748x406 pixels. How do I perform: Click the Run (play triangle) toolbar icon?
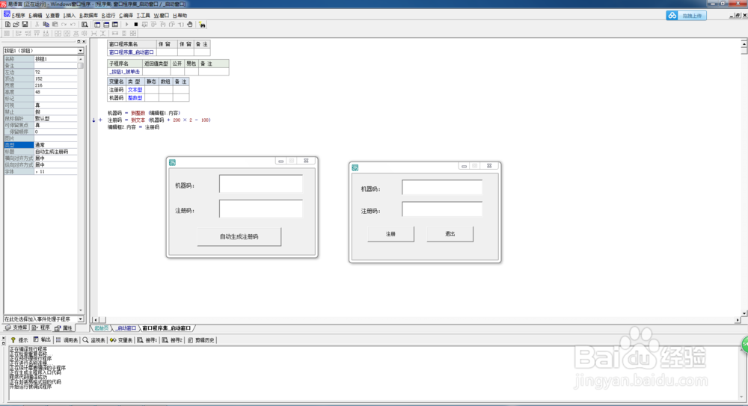[x=127, y=25]
